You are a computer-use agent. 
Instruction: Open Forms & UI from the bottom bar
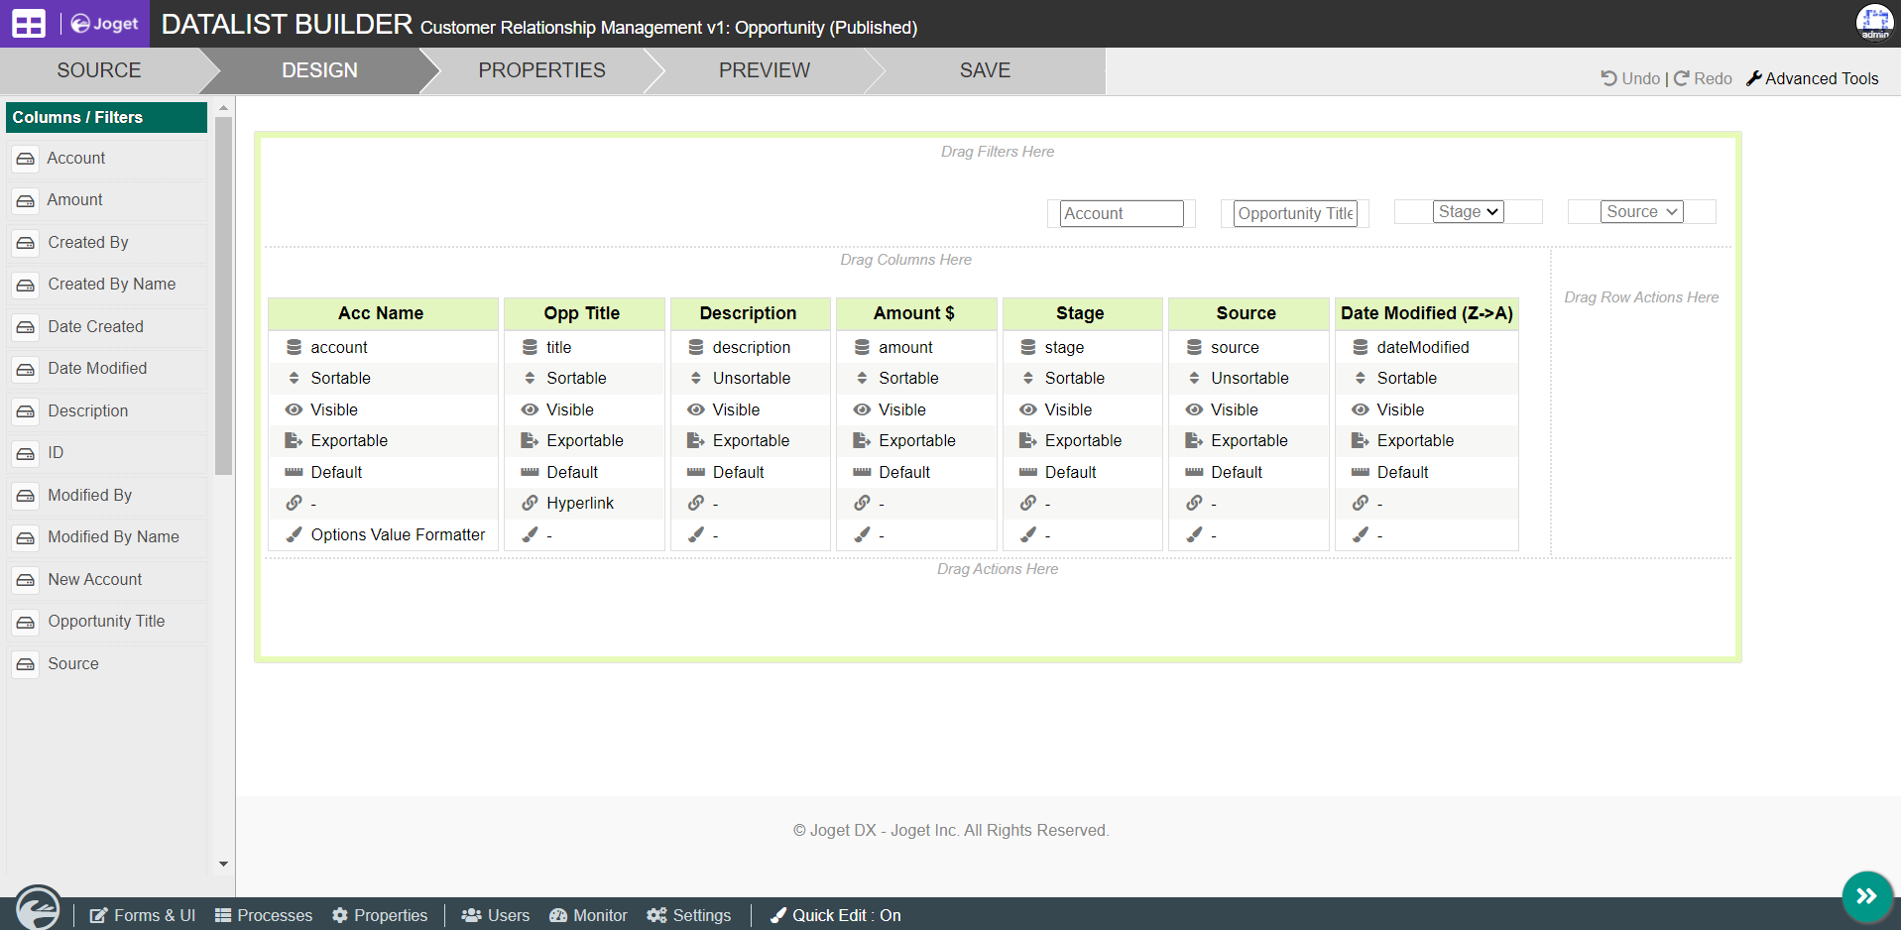pos(142,915)
